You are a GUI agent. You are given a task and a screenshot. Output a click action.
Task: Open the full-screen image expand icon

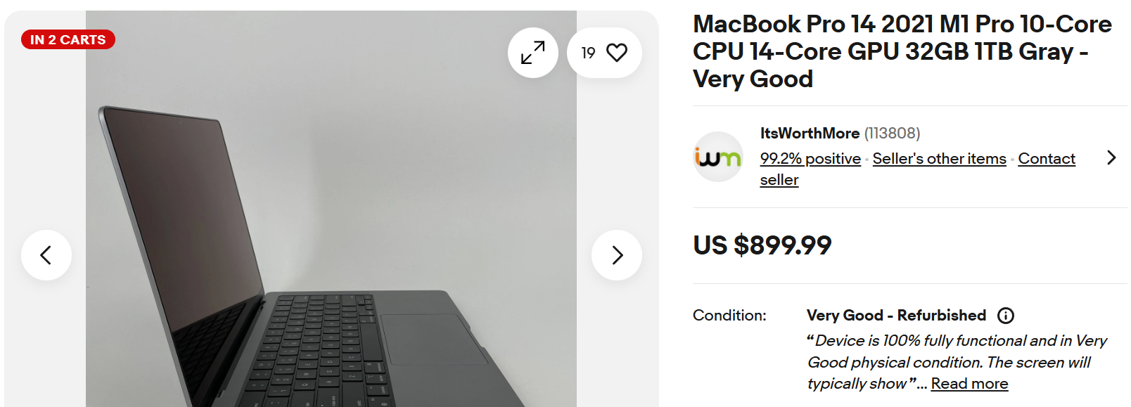tap(533, 53)
